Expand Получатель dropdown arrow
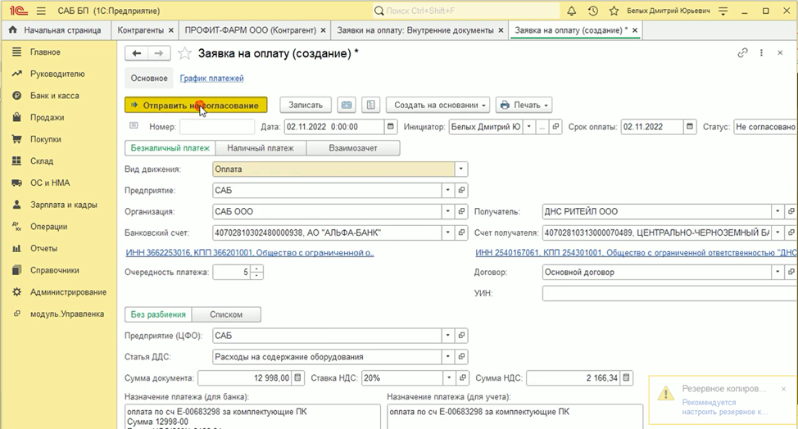Screen dimensions: 798x429 pos(778,211)
